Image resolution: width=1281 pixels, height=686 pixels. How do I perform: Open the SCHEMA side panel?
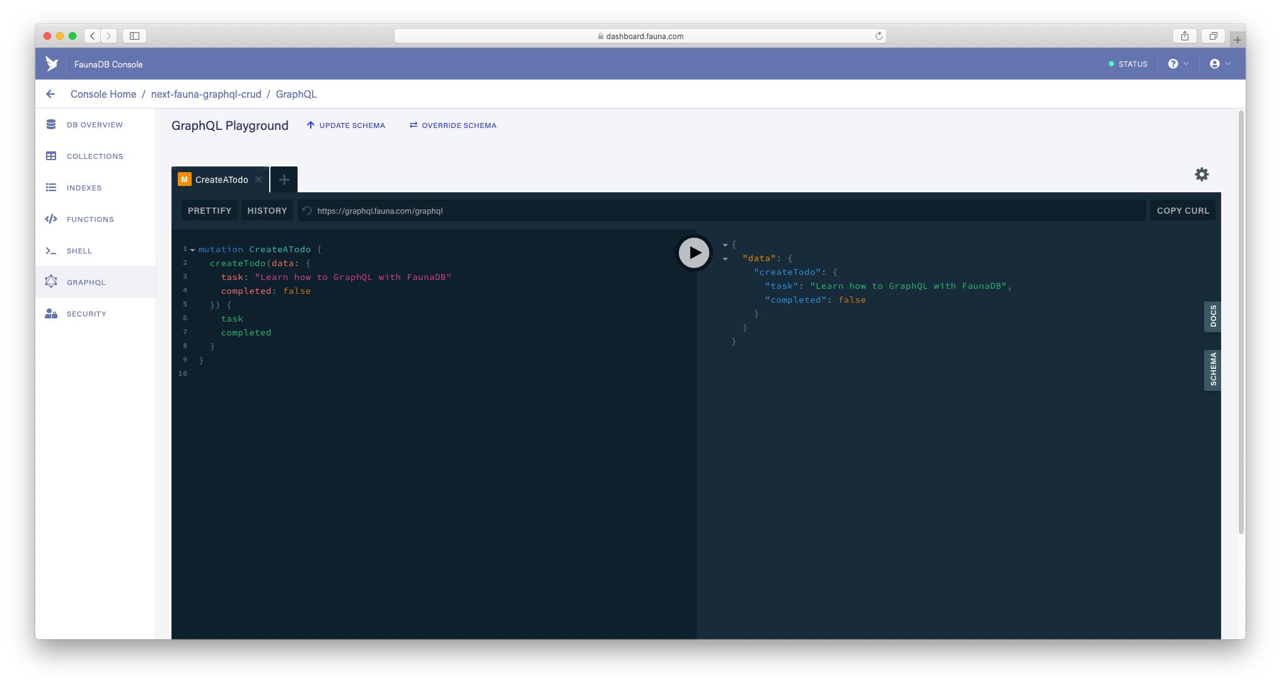tap(1212, 370)
